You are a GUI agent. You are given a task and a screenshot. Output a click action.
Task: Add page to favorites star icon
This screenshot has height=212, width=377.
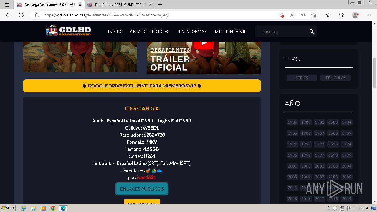[314, 15]
